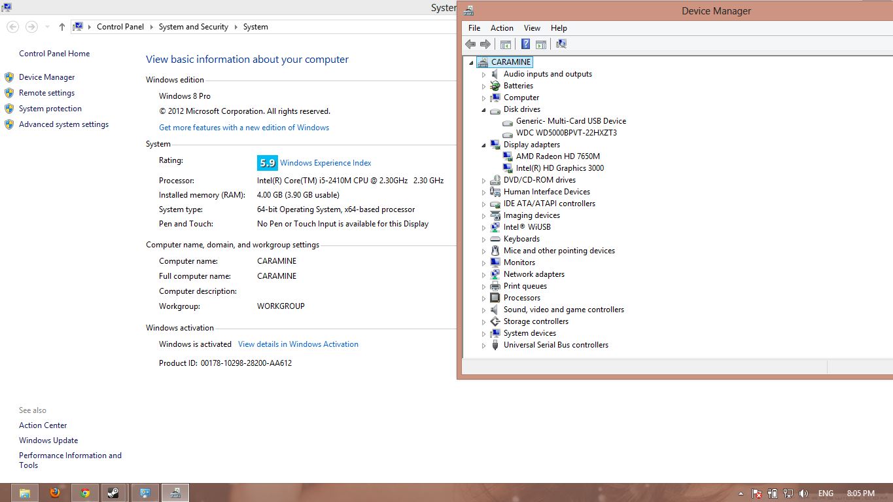The width and height of the screenshot is (893, 502).
Task: Expand the Network adapters node
Action: coord(484,275)
